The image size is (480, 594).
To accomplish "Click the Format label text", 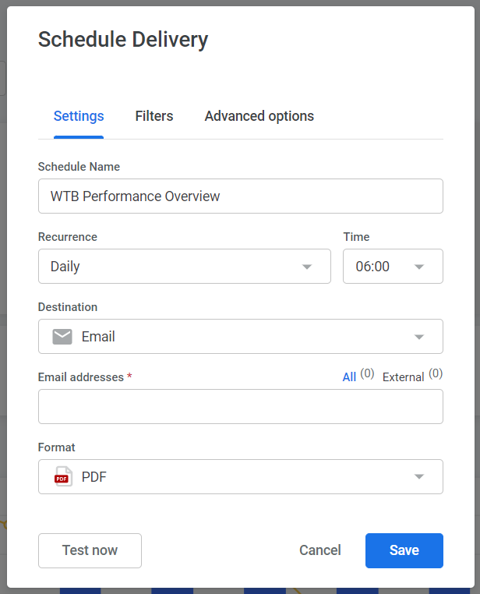I will (x=57, y=447).
